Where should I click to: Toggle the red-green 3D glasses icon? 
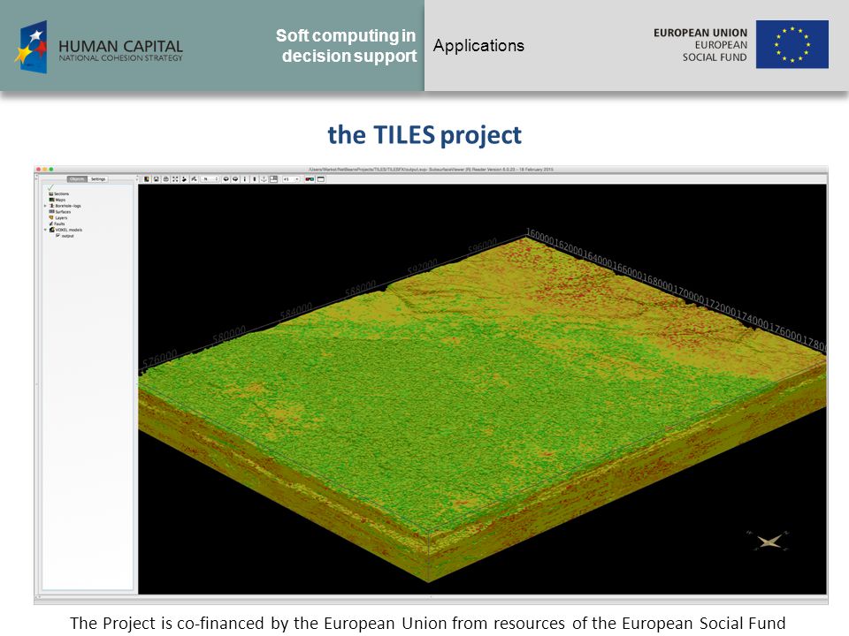pyautogui.click(x=310, y=179)
